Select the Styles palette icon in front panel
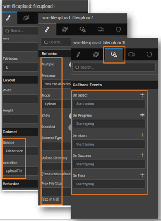Viewport: 161px width, 221px height. point(96,55)
